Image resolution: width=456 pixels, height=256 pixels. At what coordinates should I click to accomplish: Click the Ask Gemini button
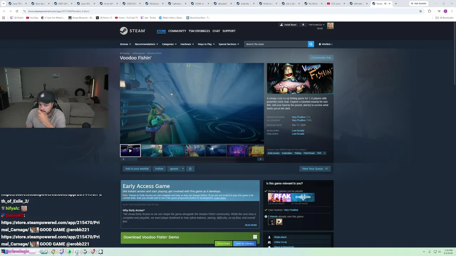418,4
